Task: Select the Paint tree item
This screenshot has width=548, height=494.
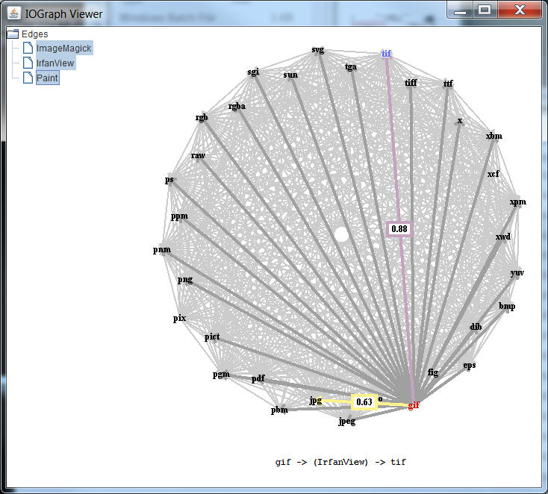Action: 48,78
